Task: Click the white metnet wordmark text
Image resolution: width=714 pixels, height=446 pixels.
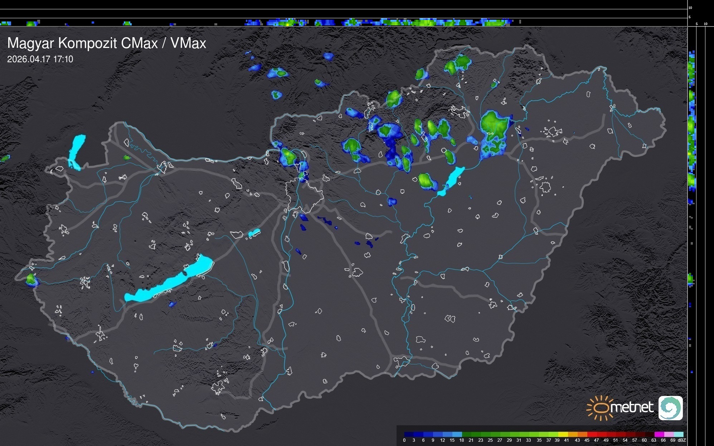Action: (632, 407)
